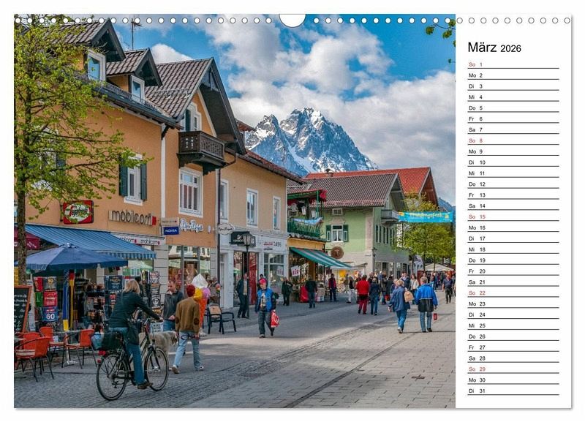Select the Mo 16 date row
Viewport: 585px width, 422px height.
click(x=513, y=227)
